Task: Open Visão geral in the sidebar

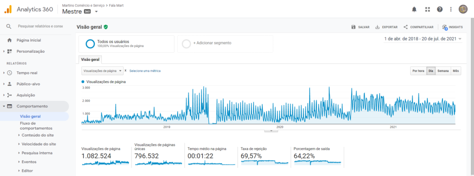Action: click(30, 116)
